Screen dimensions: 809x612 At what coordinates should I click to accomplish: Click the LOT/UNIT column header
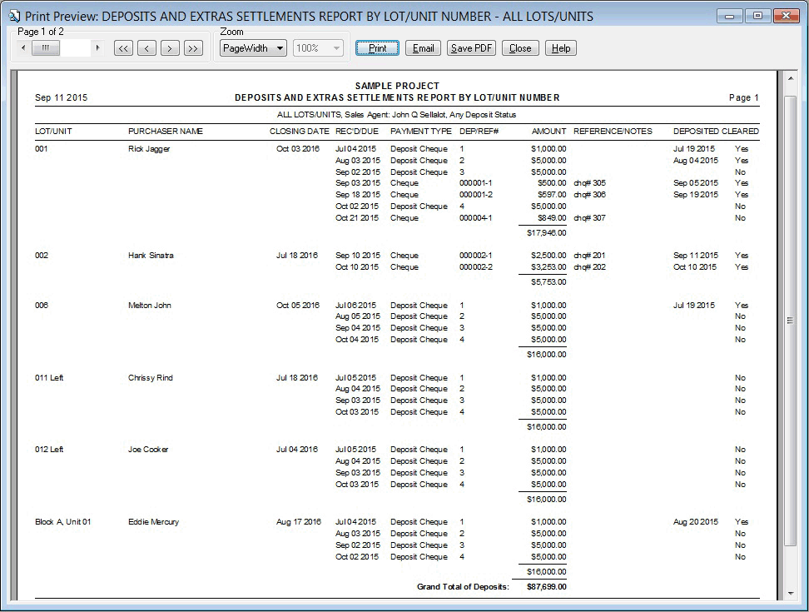click(x=53, y=132)
